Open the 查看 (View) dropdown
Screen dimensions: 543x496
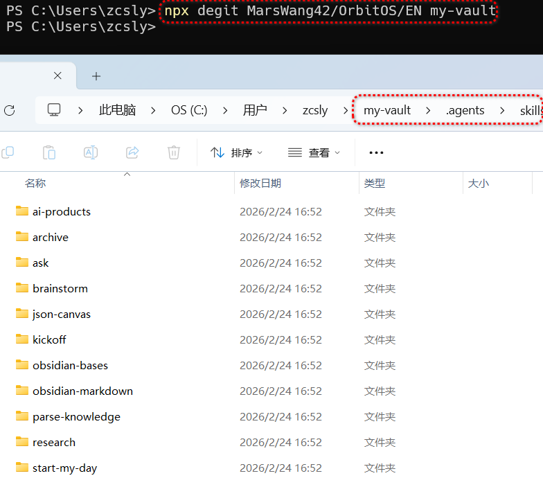coord(314,152)
